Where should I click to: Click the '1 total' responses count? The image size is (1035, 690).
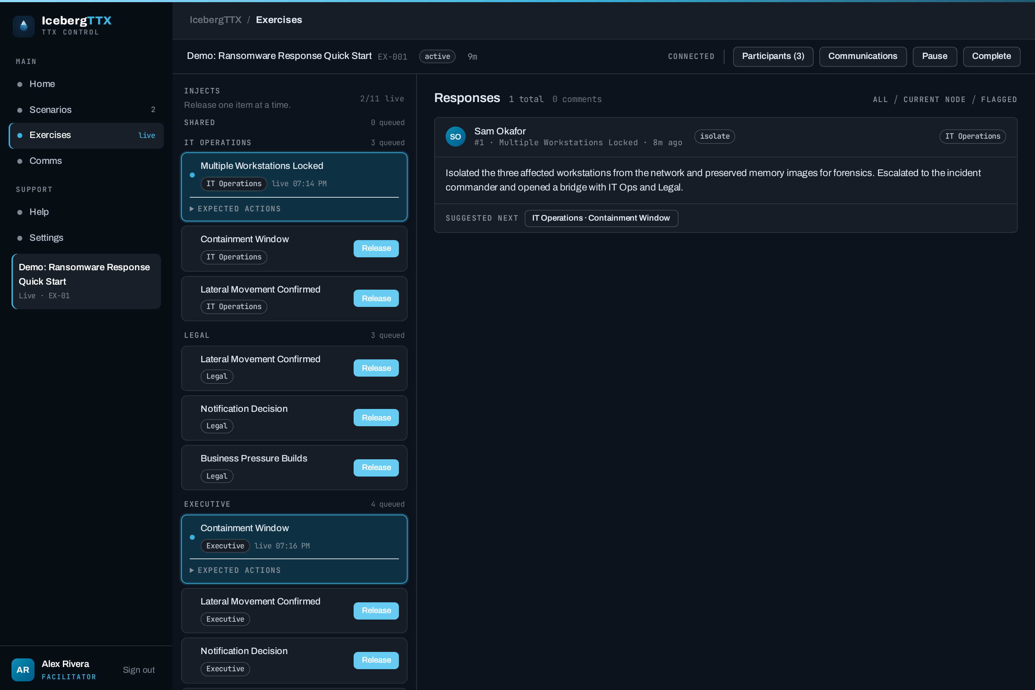tap(526, 99)
